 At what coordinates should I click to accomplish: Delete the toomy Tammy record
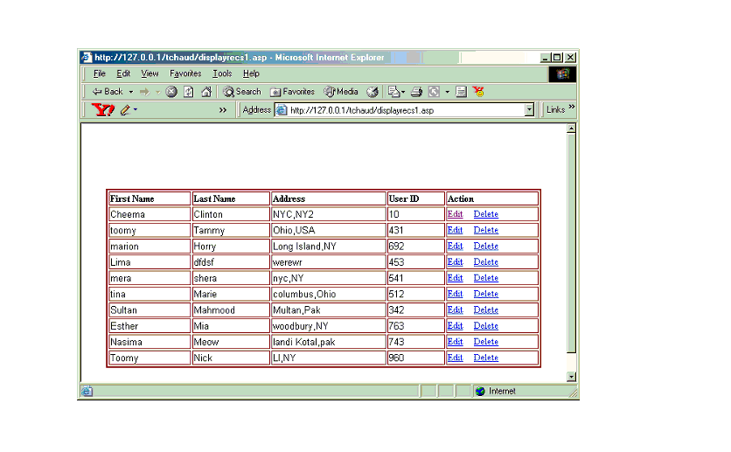pos(486,230)
